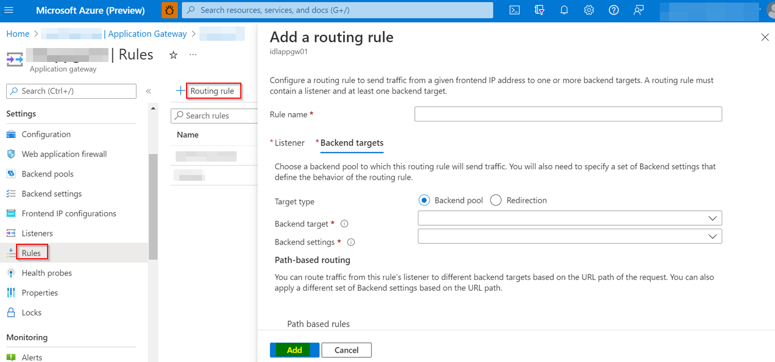Click the Alerts icon under Monitoring
Viewport: 775px width, 362px height.
click(x=11, y=357)
